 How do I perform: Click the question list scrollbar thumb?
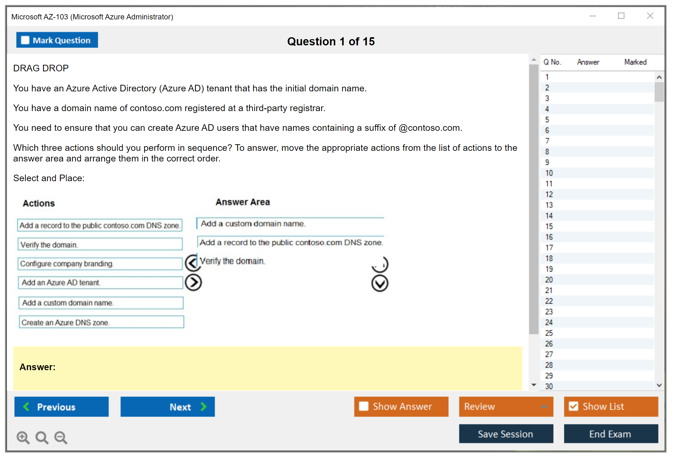(659, 92)
